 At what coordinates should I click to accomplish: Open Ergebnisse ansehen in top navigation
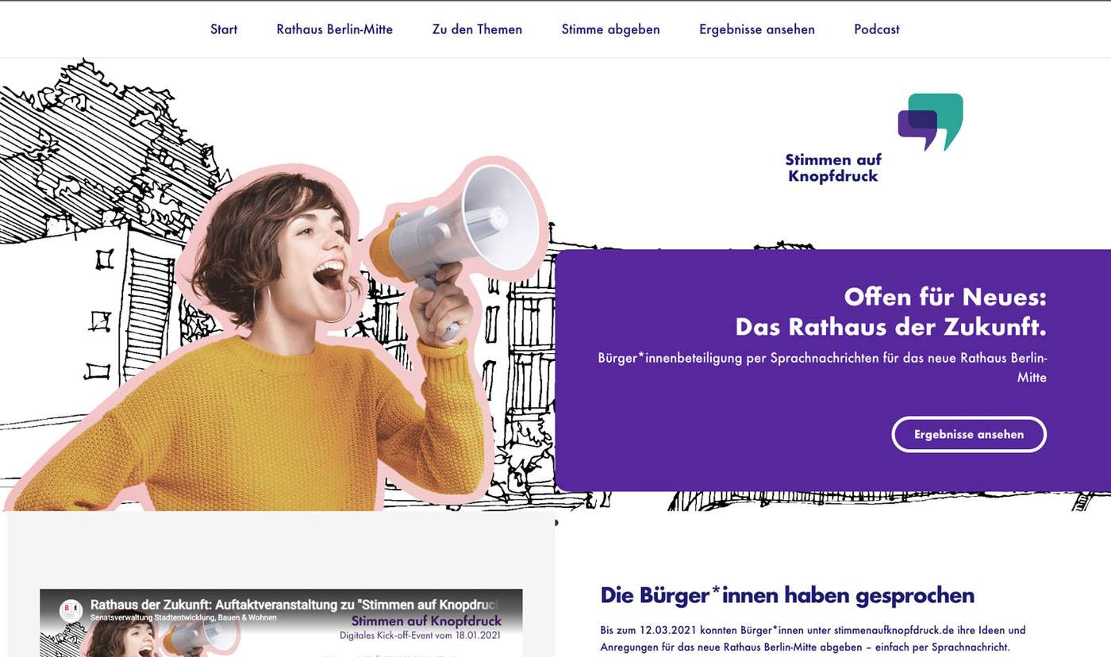[757, 29]
